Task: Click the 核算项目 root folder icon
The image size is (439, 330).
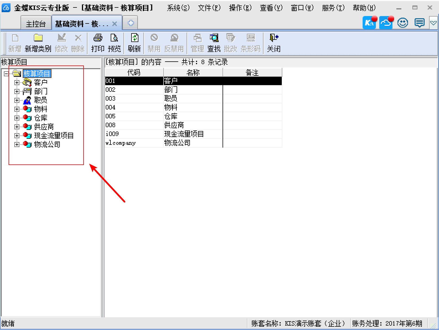Action: click(x=17, y=74)
